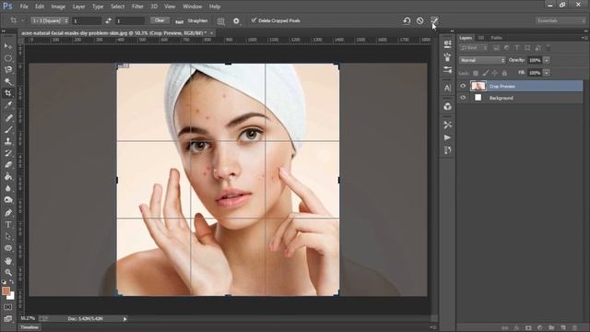Toggle lock all padlock icon
Viewport: 590px width, 332px height.
[x=504, y=73]
